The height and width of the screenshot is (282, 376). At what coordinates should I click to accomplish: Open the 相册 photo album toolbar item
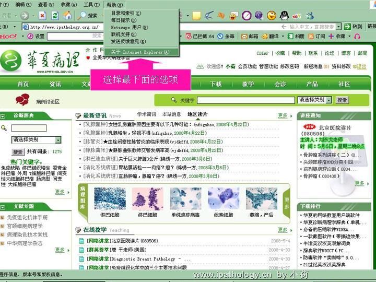point(296,36)
